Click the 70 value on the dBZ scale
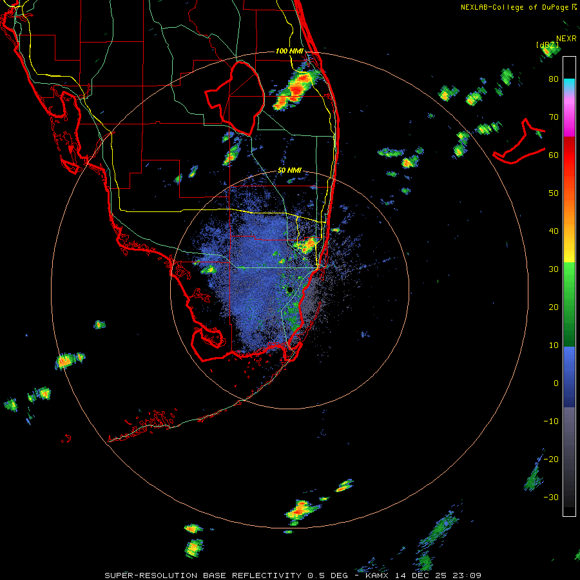The height and width of the screenshot is (580, 580). pyautogui.click(x=554, y=117)
